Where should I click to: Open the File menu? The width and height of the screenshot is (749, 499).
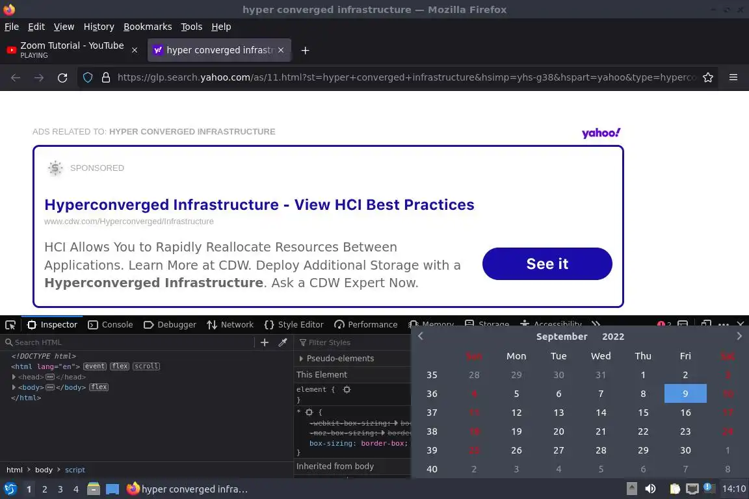12,27
